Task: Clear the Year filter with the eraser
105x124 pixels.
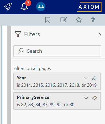Action: coord(94,78)
